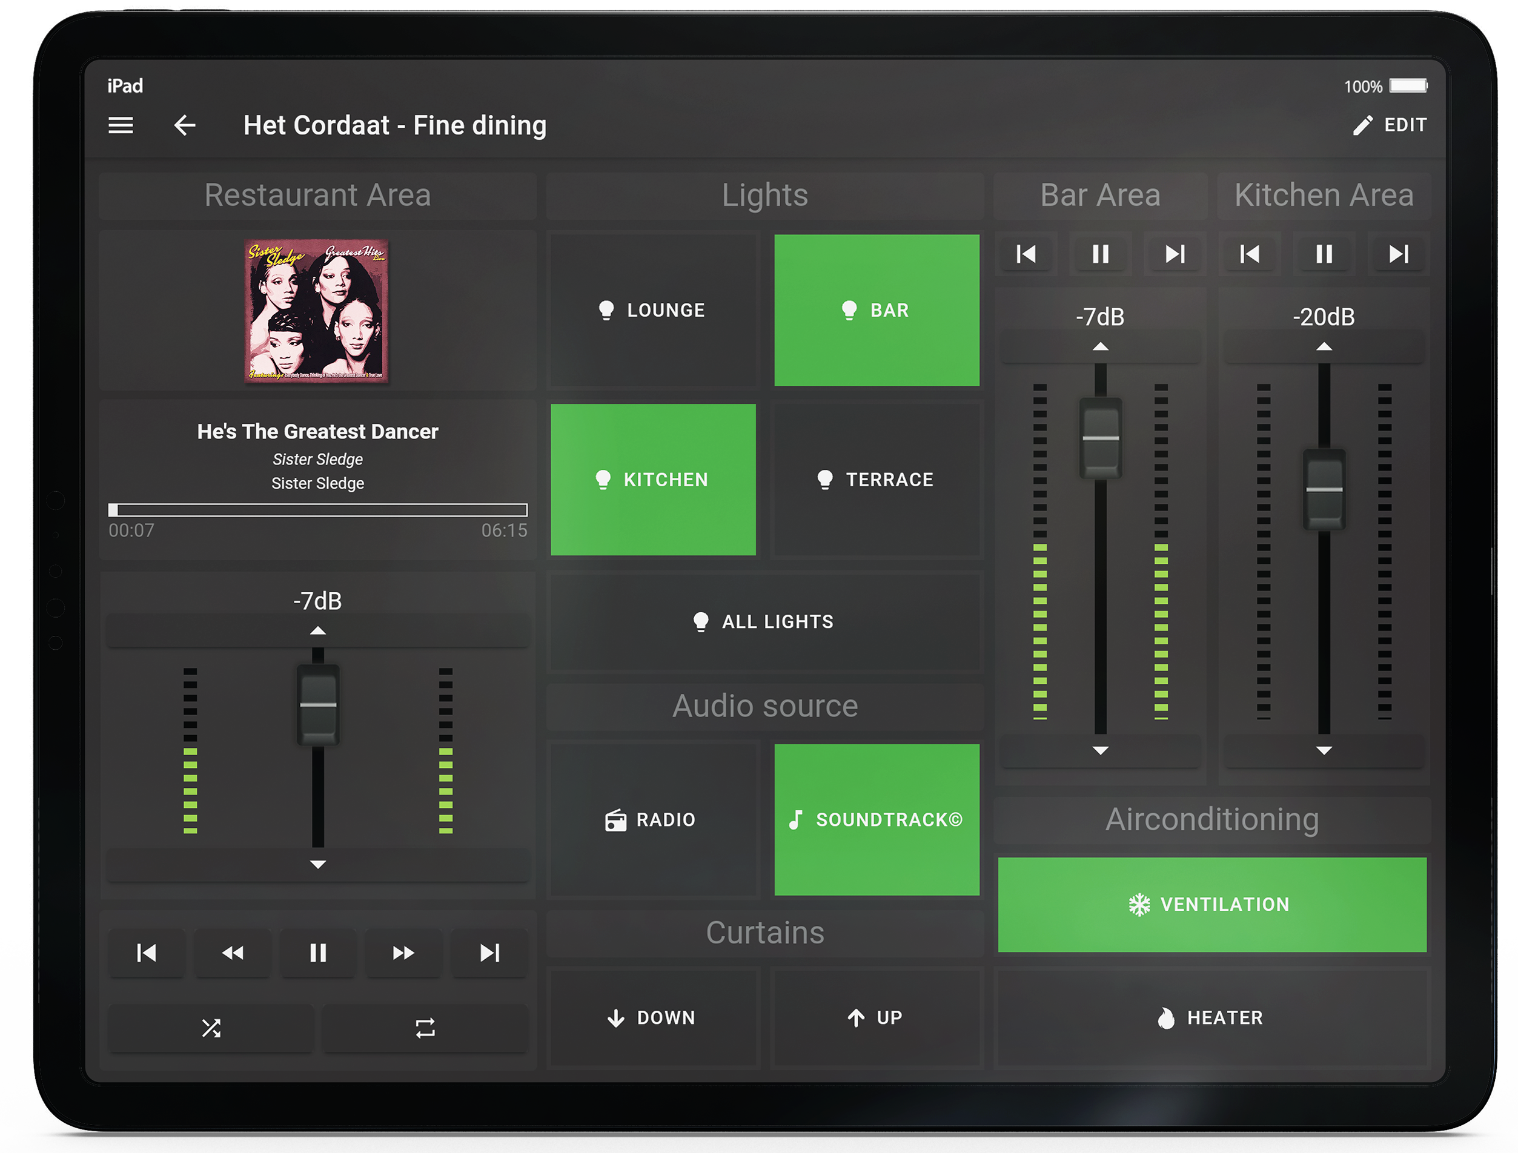
Task: Rewind the Restaurant Area track
Action: (x=233, y=953)
